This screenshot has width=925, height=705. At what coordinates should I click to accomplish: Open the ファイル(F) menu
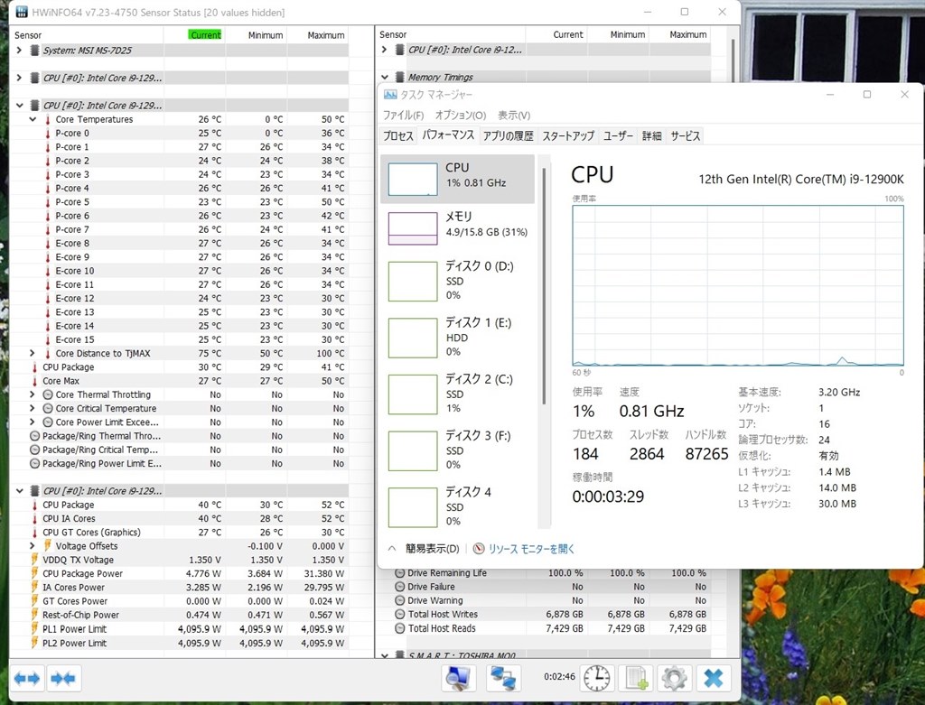(x=404, y=115)
